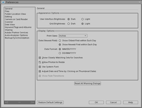Click the category list scroll left arrow
This screenshot has width=142, height=108.
6,102
